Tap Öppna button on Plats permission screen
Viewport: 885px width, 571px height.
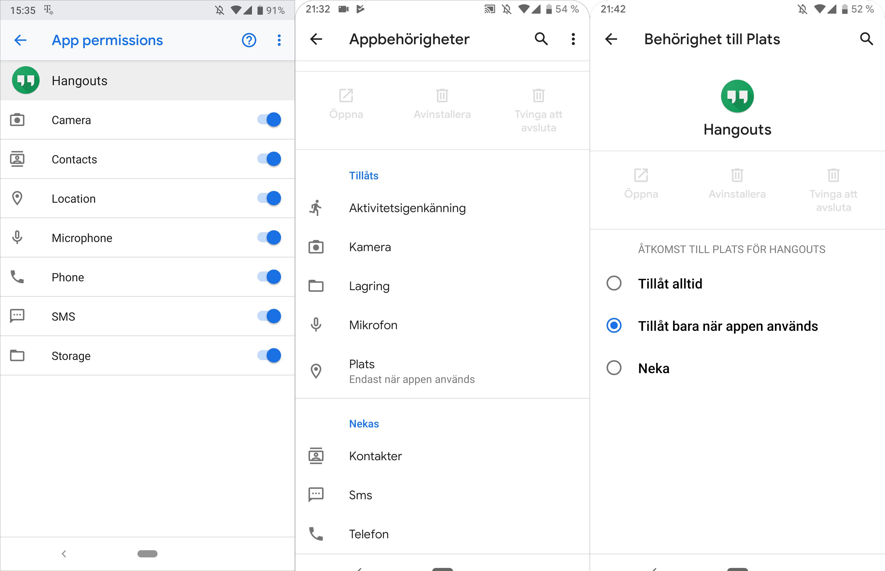(x=641, y=183)
